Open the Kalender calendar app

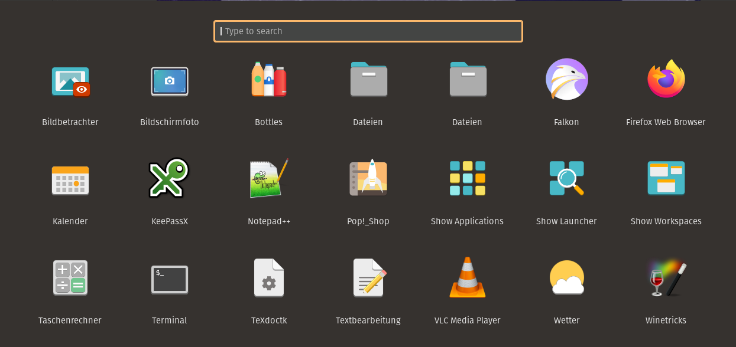(70, 180)
